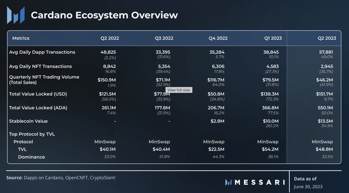Click MinSwap in the Q2 2022 column
The height and width of the screenshot is (193, 349).
click(105, 142)
